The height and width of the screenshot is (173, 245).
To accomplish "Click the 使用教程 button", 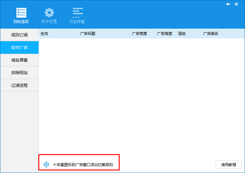I will [229, 165].
